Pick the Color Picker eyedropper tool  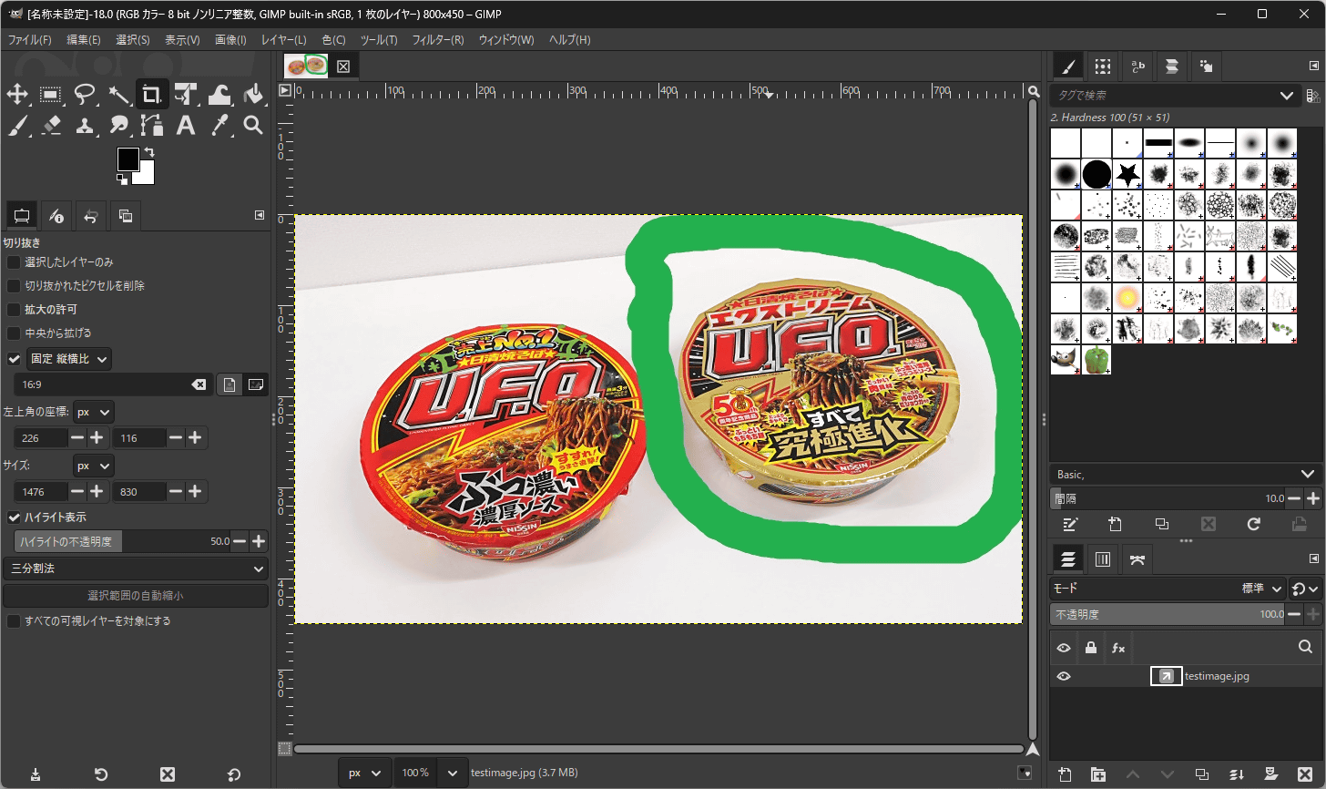(219, 126)
